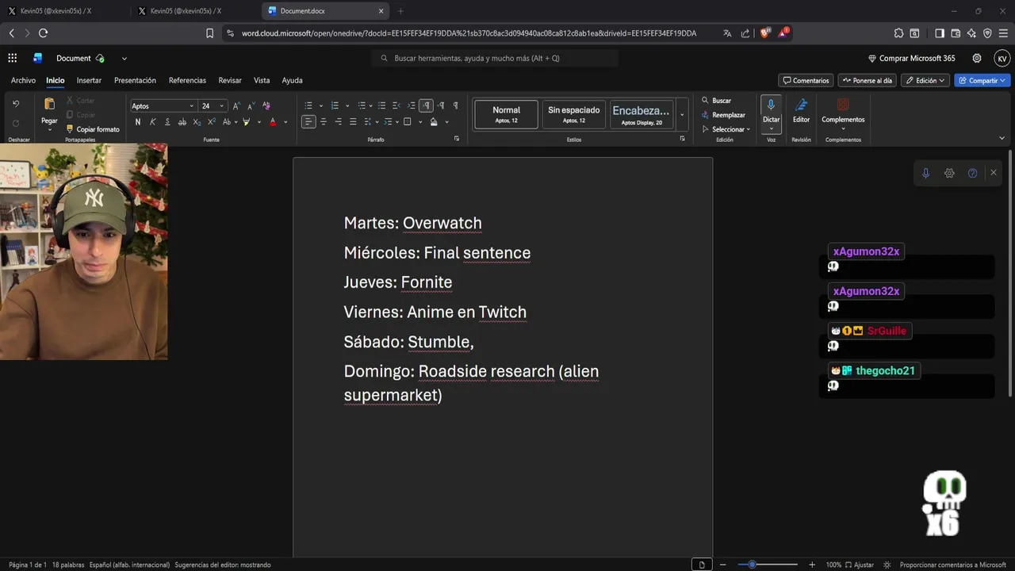Decrease font size with the smaller A icon
This screenshot has height=571, width=1015.
251,105
